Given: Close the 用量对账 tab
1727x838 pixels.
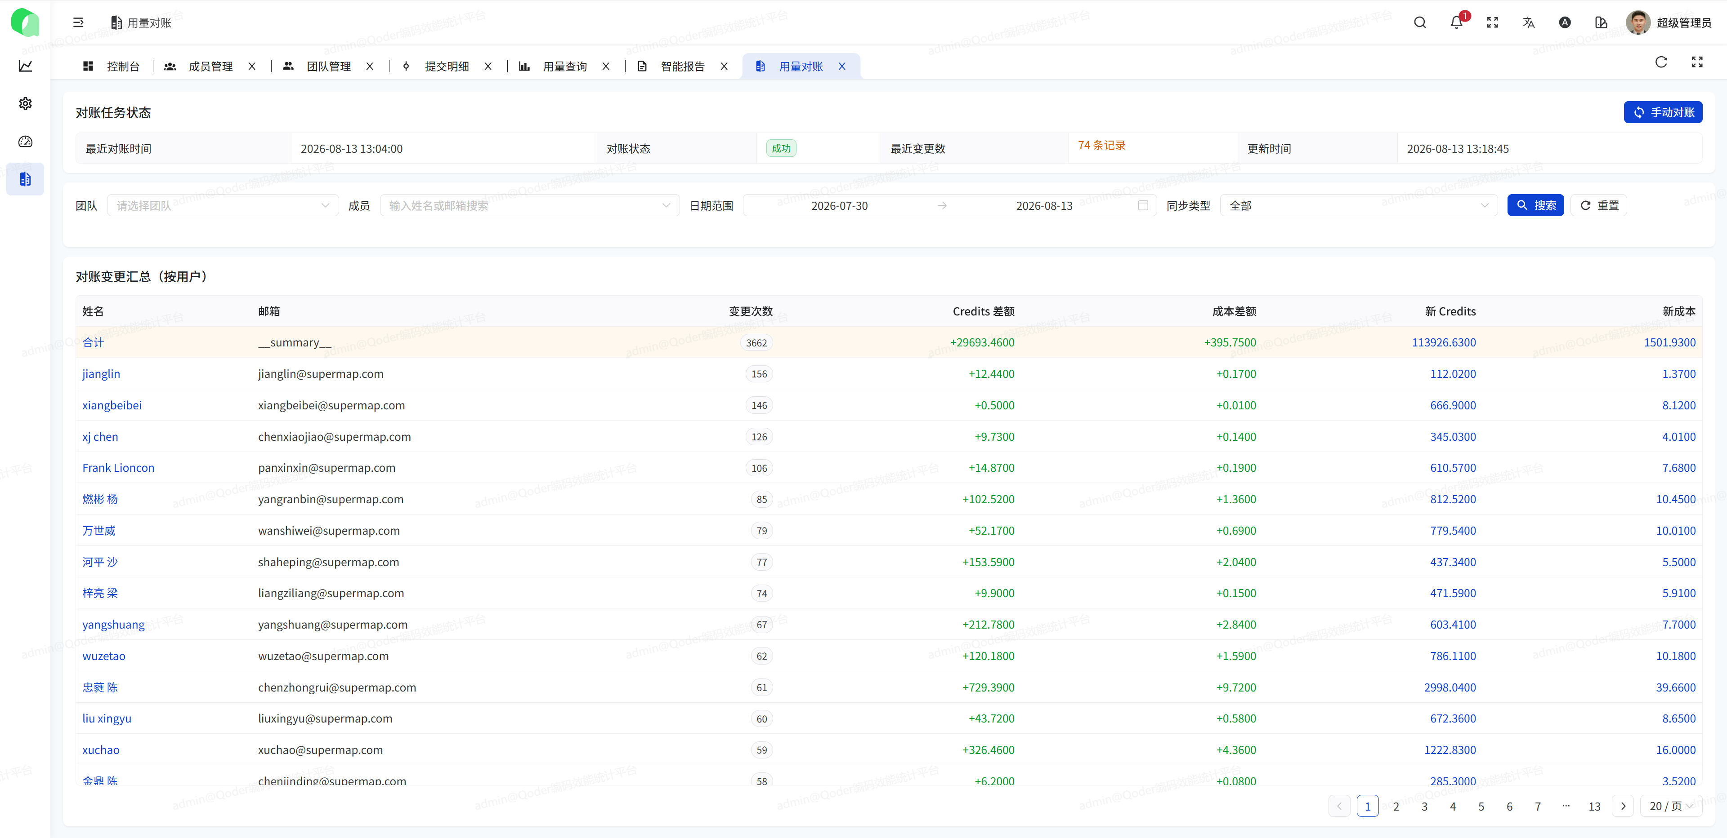Looking at the screenshot, I should [842, 67].
